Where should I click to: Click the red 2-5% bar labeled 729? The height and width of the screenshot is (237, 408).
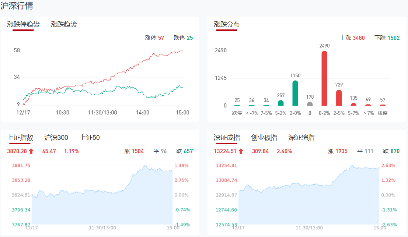(339, 98)
